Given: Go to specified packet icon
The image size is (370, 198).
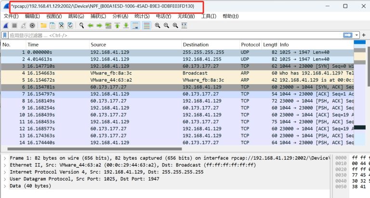Looking at the screenshot, I should [108, 25].
